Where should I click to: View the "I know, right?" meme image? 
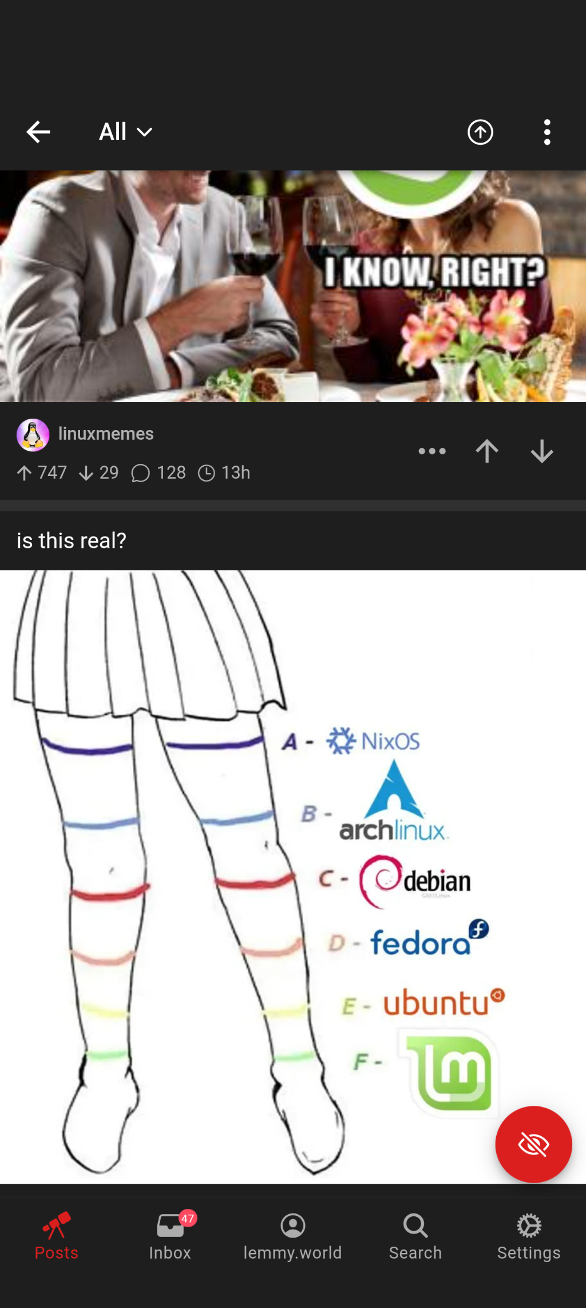click(x=293, y=286)
